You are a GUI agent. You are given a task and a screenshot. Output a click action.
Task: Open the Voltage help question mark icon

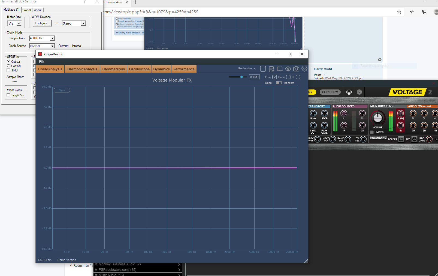coord(360,92)
